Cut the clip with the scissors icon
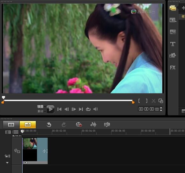185x173 pixels. (x=153, y=101)
